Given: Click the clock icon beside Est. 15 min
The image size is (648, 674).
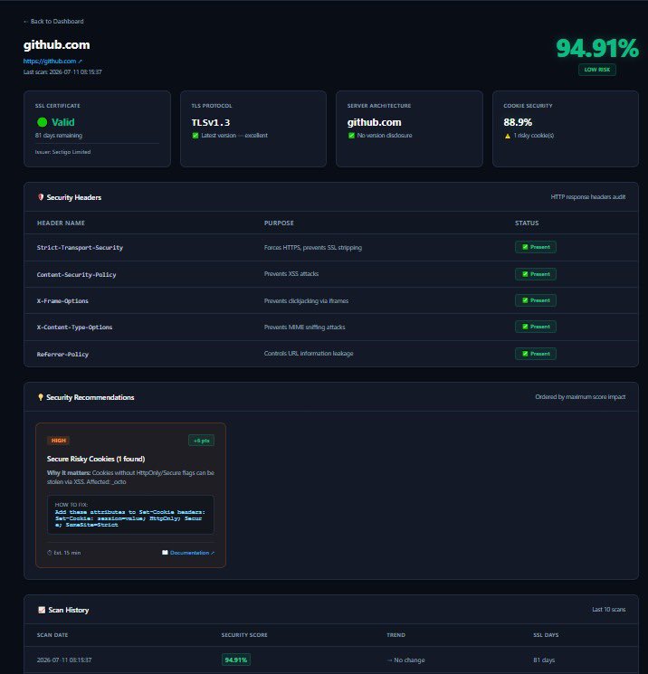Looking at the screenshot, I should [x=50, y=553].
